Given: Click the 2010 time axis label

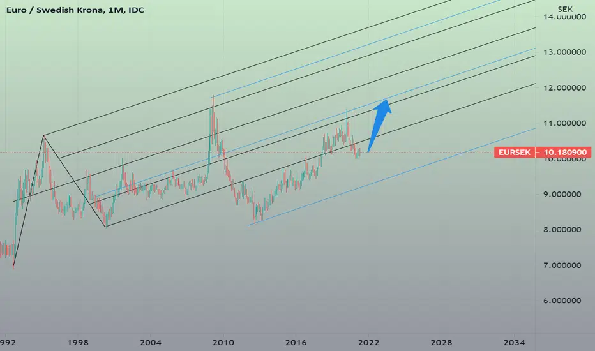Looking at the screenshot, I should point(223,343).
